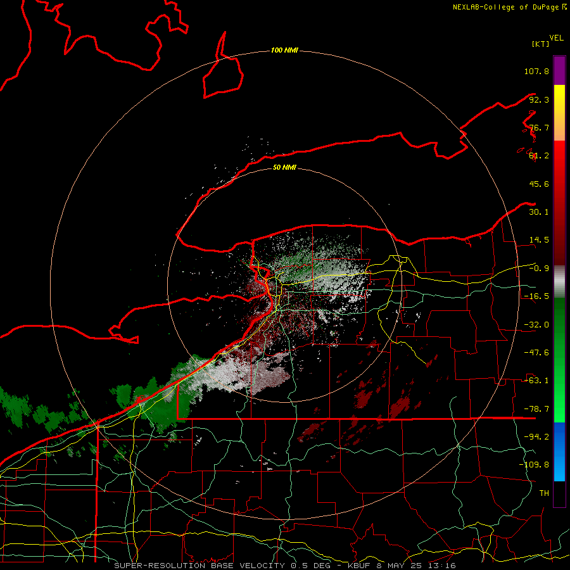Select the -0.9 scale value

coord(539,269)
